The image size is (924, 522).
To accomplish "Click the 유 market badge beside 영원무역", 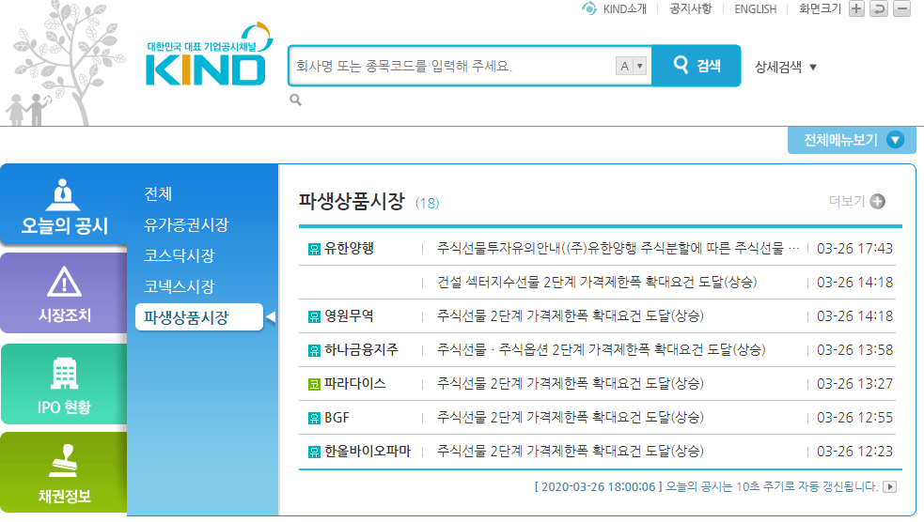I will tap(314, 316).
